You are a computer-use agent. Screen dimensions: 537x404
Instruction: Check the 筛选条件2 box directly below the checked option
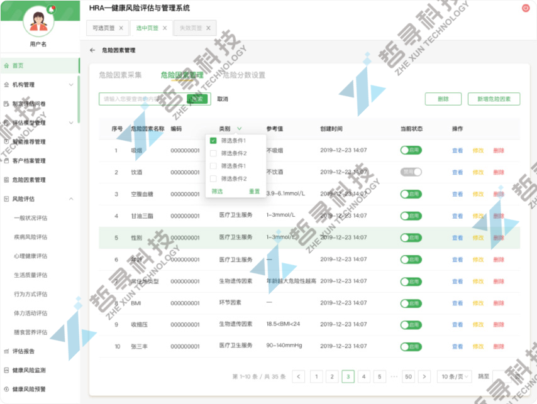(213, 153)
